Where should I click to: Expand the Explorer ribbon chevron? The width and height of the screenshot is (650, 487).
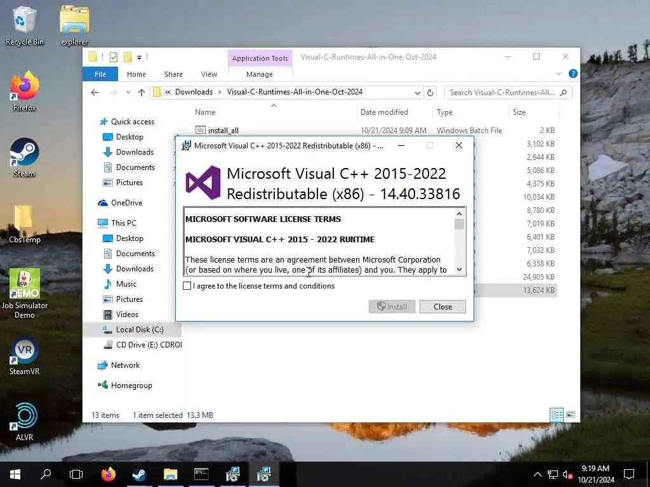pos(559,74)
